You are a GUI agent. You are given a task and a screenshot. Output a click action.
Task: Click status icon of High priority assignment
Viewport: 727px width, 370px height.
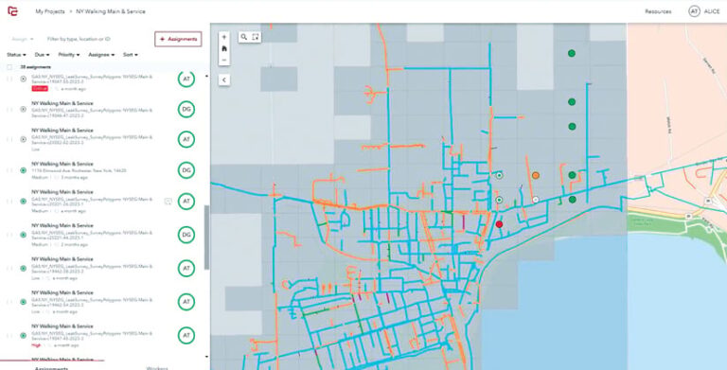click(x=23, y=336)
